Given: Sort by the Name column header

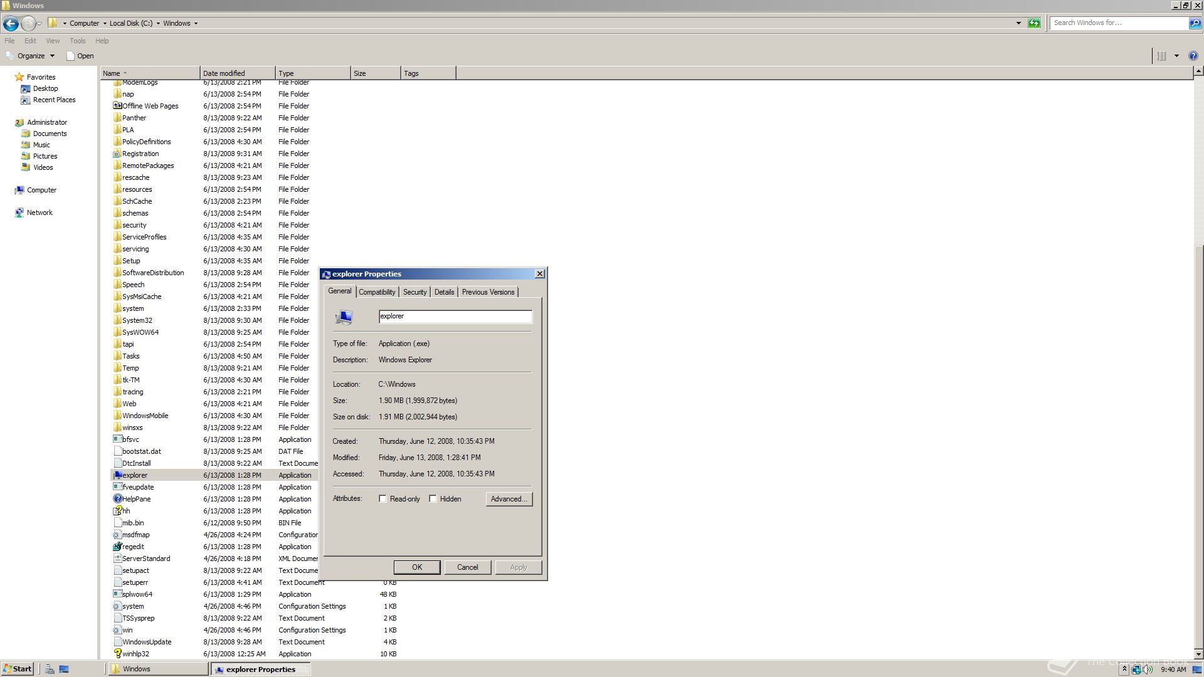Looking at the screenshot, I should 150,73.
